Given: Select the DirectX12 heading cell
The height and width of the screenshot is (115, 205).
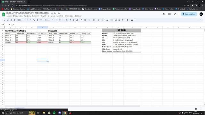Looking at the screenshot, I should [x=53, y=31].
